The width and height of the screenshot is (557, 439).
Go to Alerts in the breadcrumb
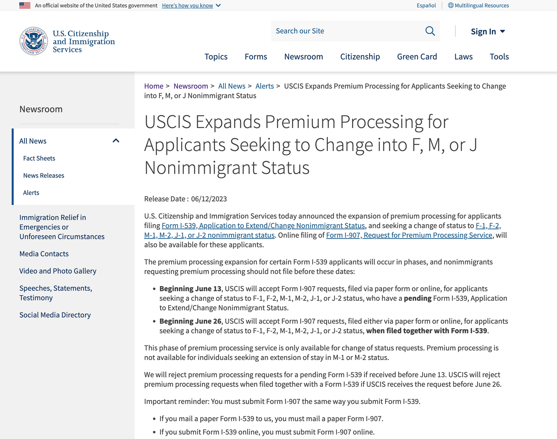tap(265, 86)
